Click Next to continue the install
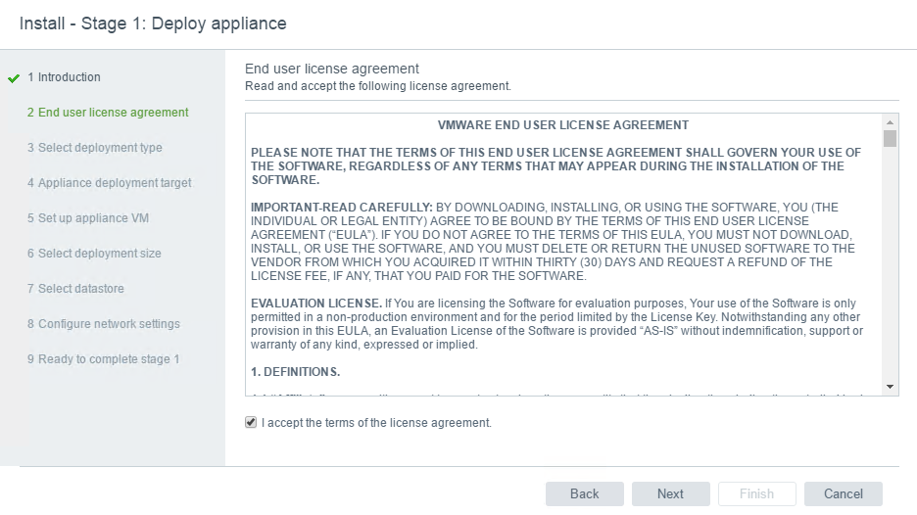The height and width of the screenshot is (515, 917). 671,494
